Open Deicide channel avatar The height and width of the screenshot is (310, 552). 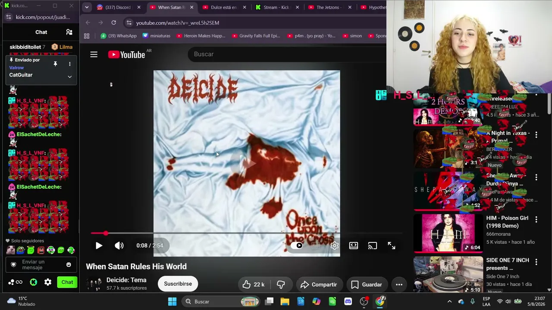(x=94, y=284)
